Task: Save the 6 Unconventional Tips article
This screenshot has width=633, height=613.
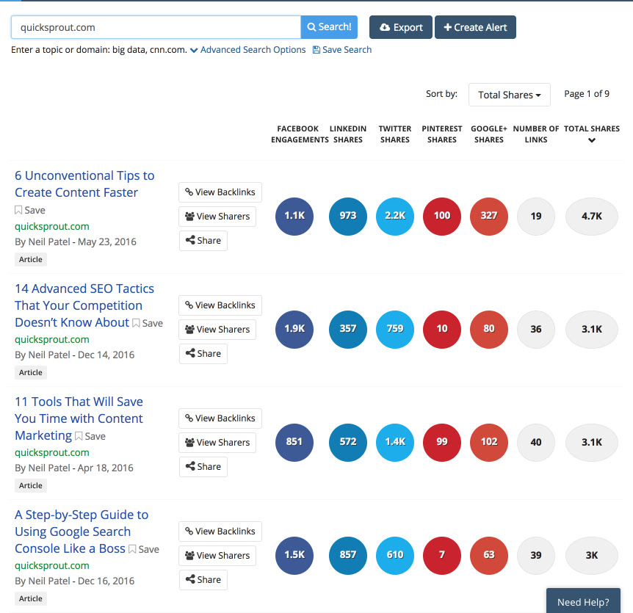Action: point(30,210)
